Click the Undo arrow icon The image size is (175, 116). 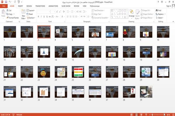[x=10, y=2]
